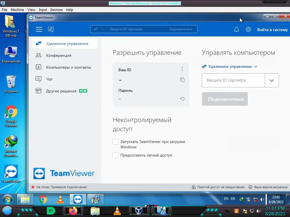Image resolution: width=290 pixels, height=217 pixels.
Task: Copy Your ID with the copy icon
Action: pyautogui.click(x=182, y=80)
